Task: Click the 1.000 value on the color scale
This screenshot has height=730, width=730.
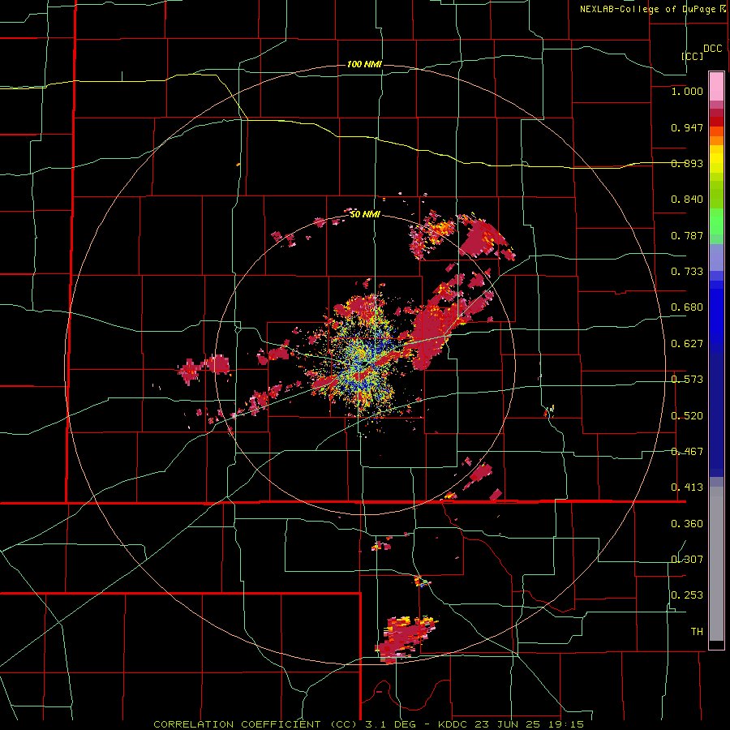Action: point(687,91)
